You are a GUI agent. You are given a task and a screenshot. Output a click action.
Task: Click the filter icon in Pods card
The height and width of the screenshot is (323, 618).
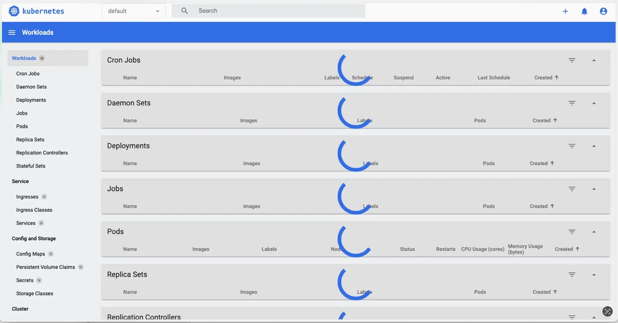pyautogui.click(x=572, y=232)
